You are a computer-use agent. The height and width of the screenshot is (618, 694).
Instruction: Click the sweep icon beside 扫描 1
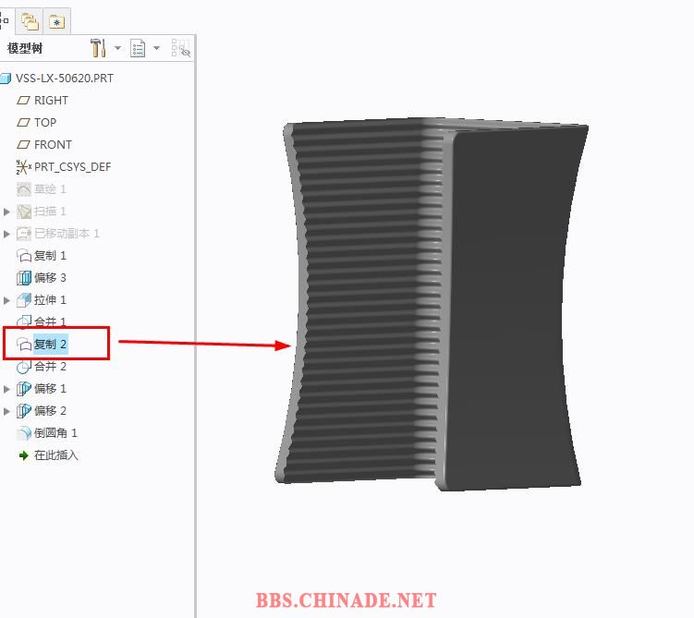pos(23,212)
